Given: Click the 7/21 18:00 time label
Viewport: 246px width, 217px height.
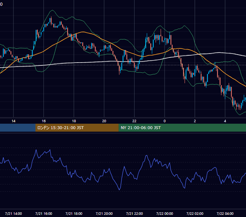Looking at the screenshot, I should click(74, 213).
